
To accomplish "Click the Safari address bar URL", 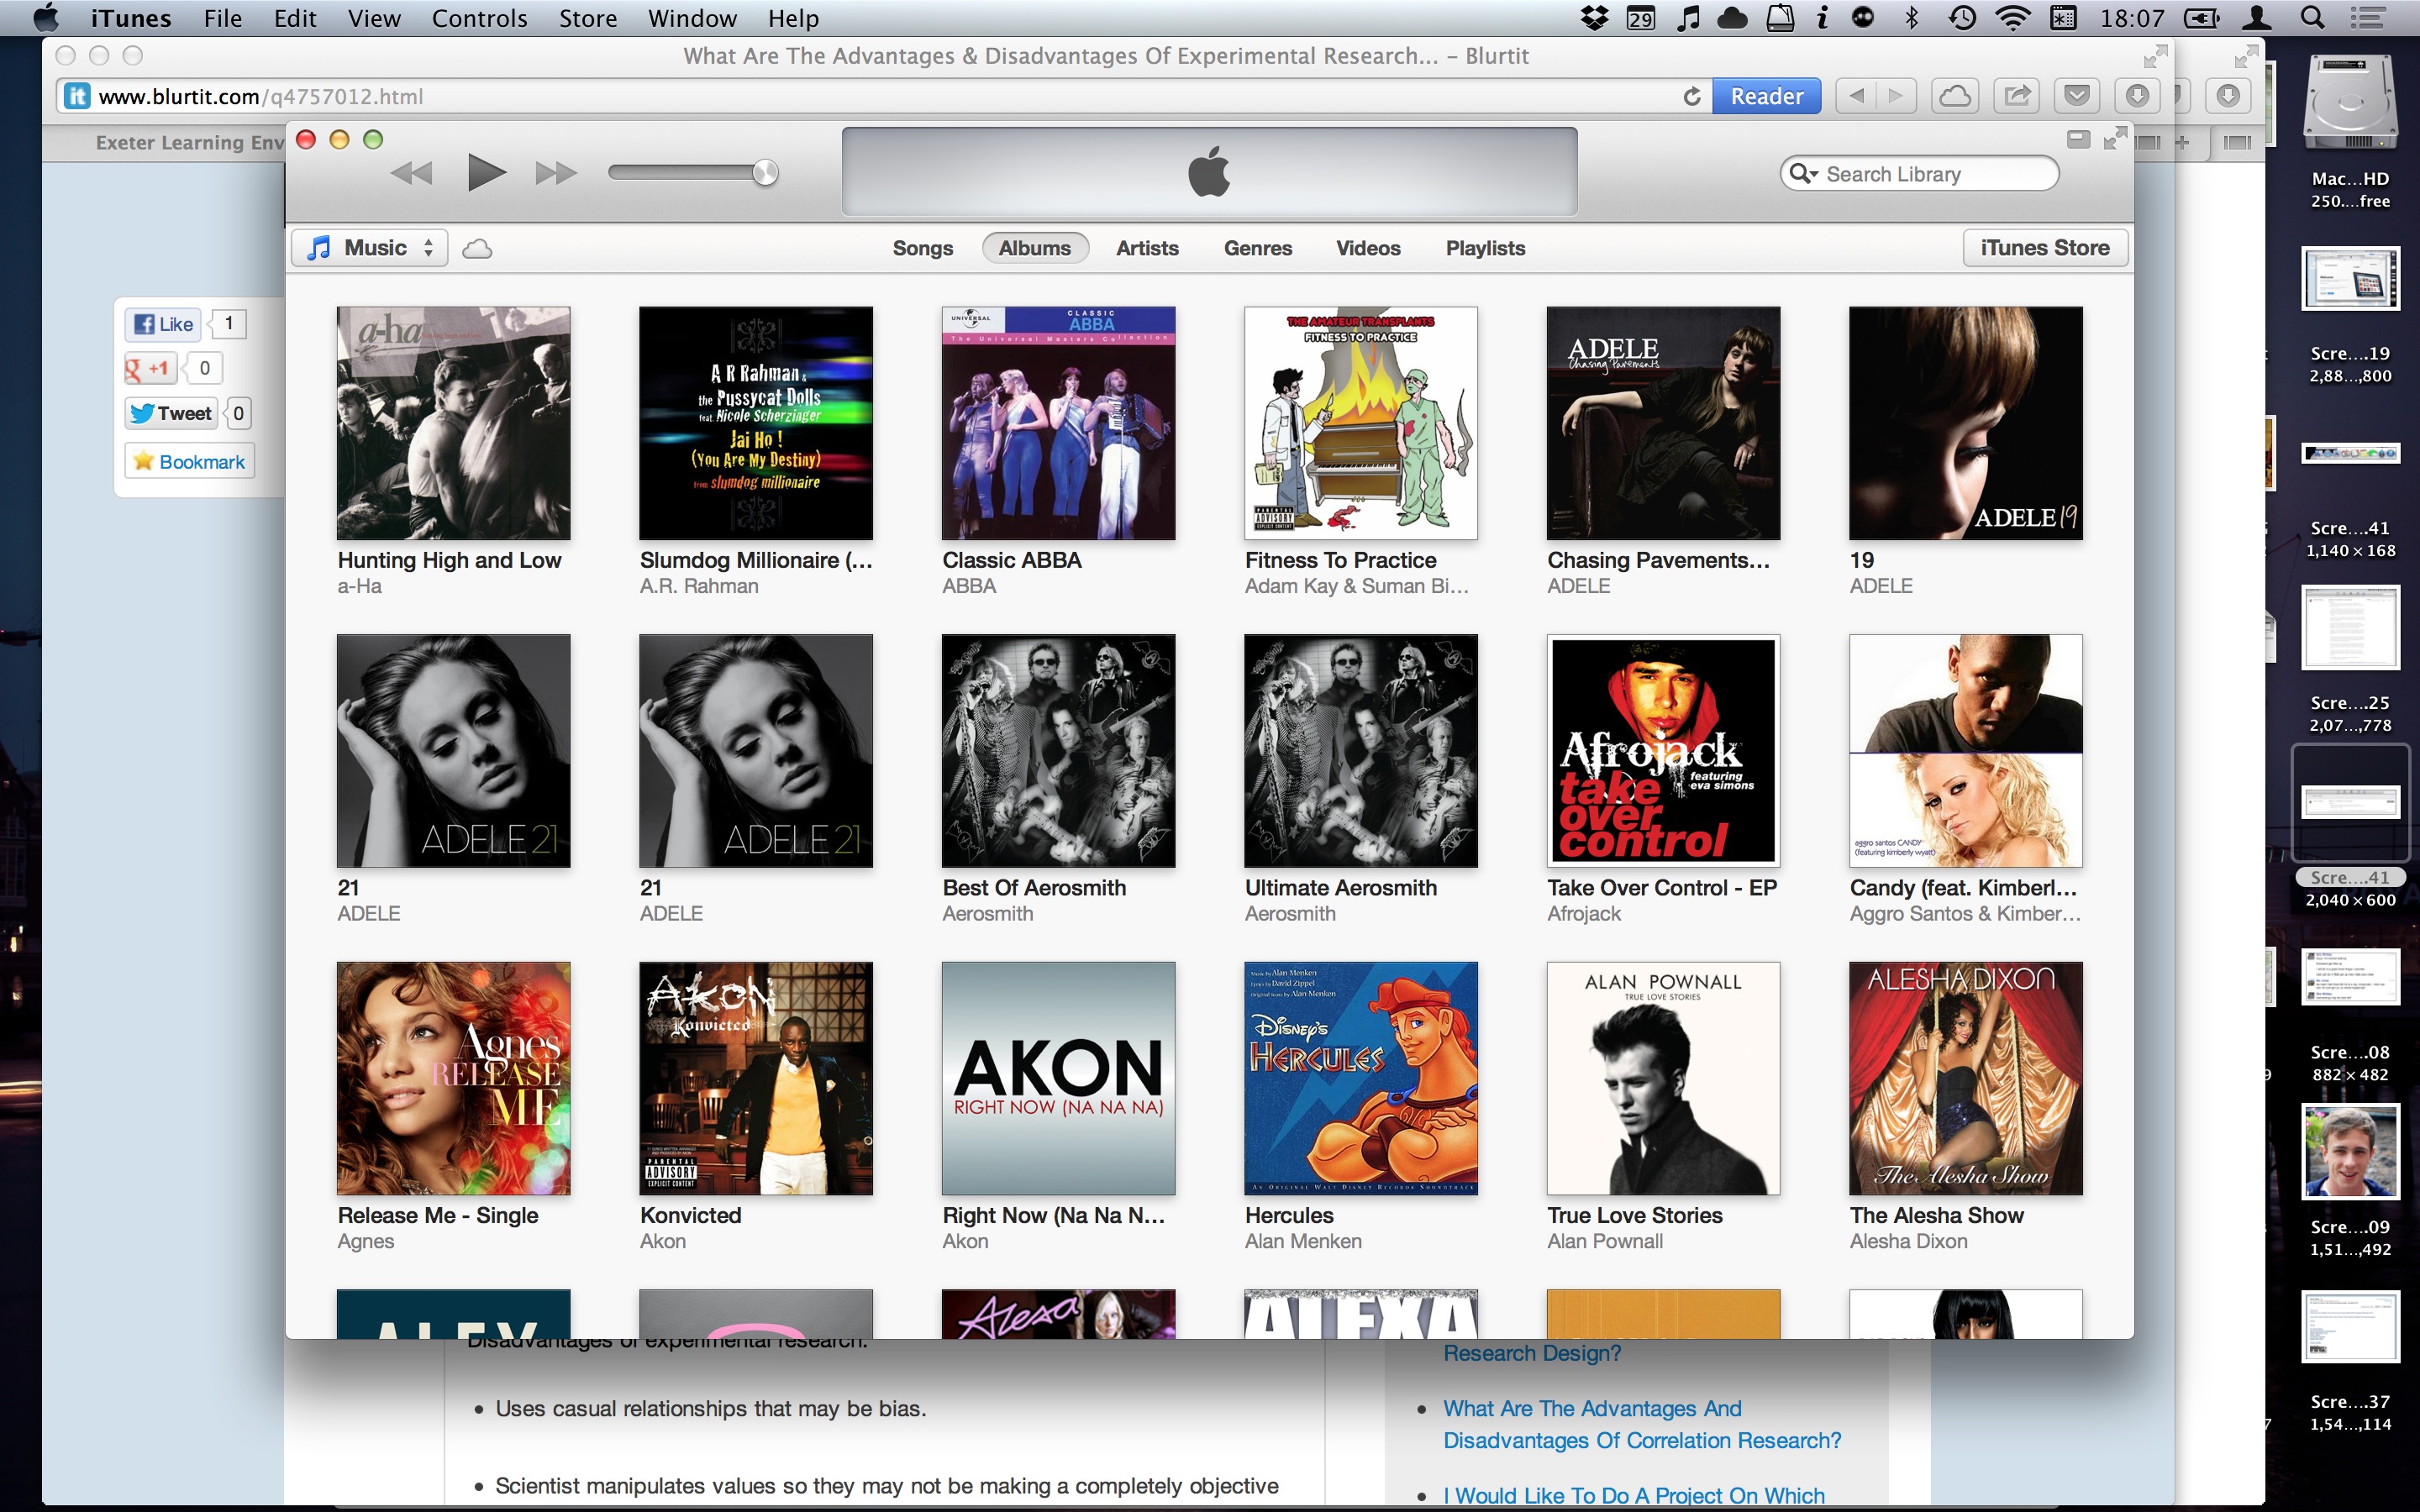I will pos(261,97).
